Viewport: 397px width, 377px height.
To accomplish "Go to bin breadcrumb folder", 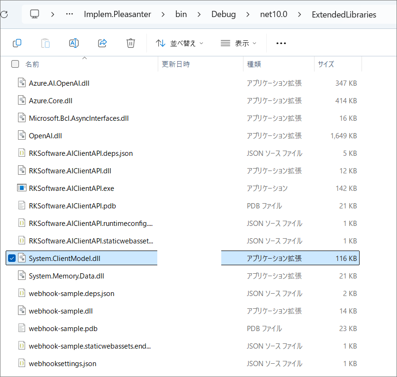I will coord(181,14).
